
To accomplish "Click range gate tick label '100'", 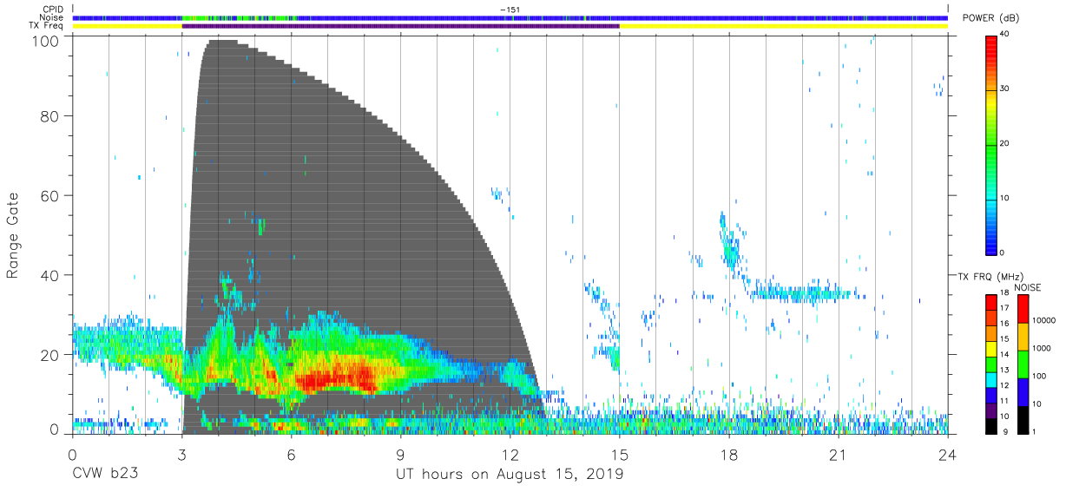I will 47,40.
